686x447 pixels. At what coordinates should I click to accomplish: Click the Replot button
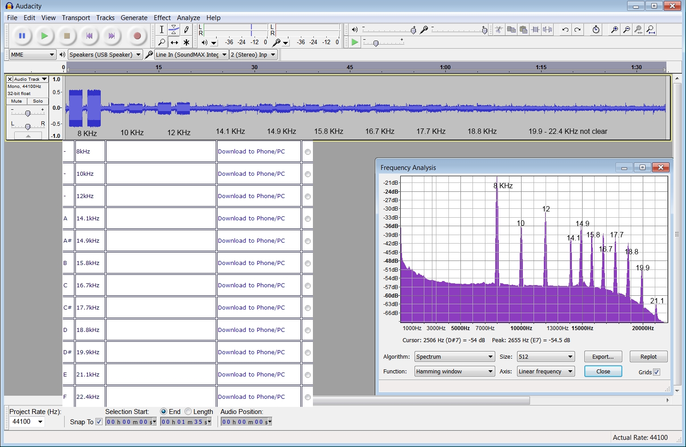pos(648,357)
